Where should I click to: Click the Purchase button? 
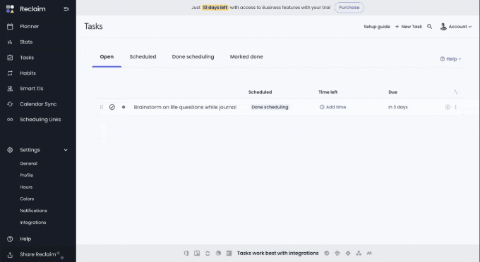(349, 8)
